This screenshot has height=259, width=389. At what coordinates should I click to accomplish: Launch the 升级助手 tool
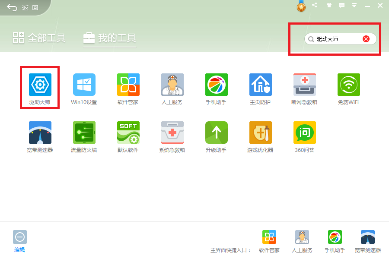217,133
